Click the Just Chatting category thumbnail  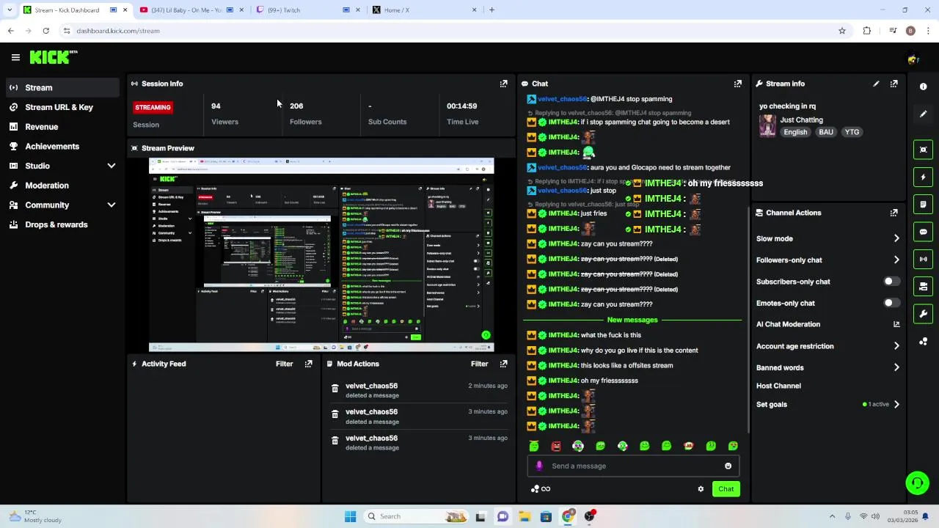pos(767,125)
